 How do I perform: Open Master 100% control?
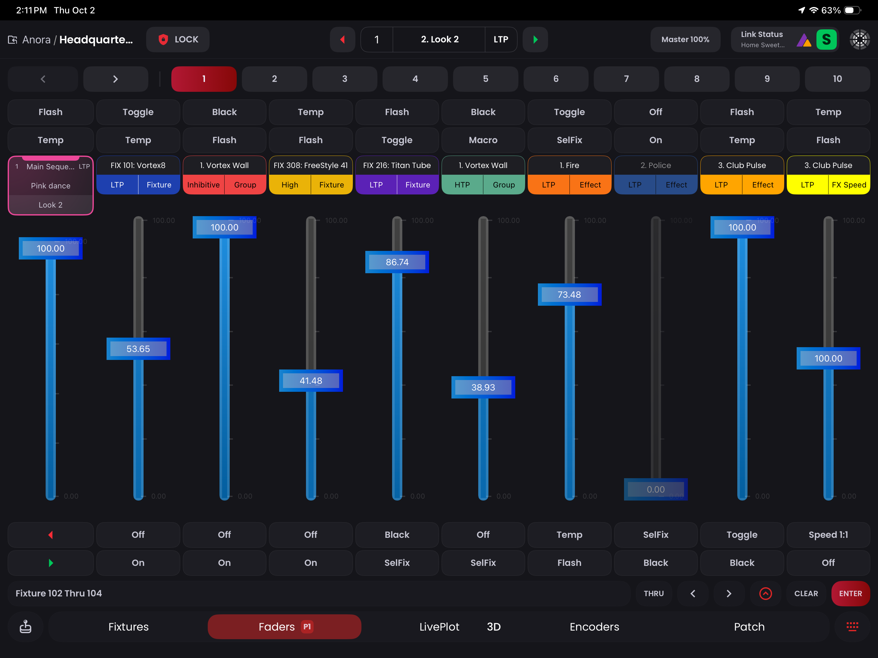685,40
